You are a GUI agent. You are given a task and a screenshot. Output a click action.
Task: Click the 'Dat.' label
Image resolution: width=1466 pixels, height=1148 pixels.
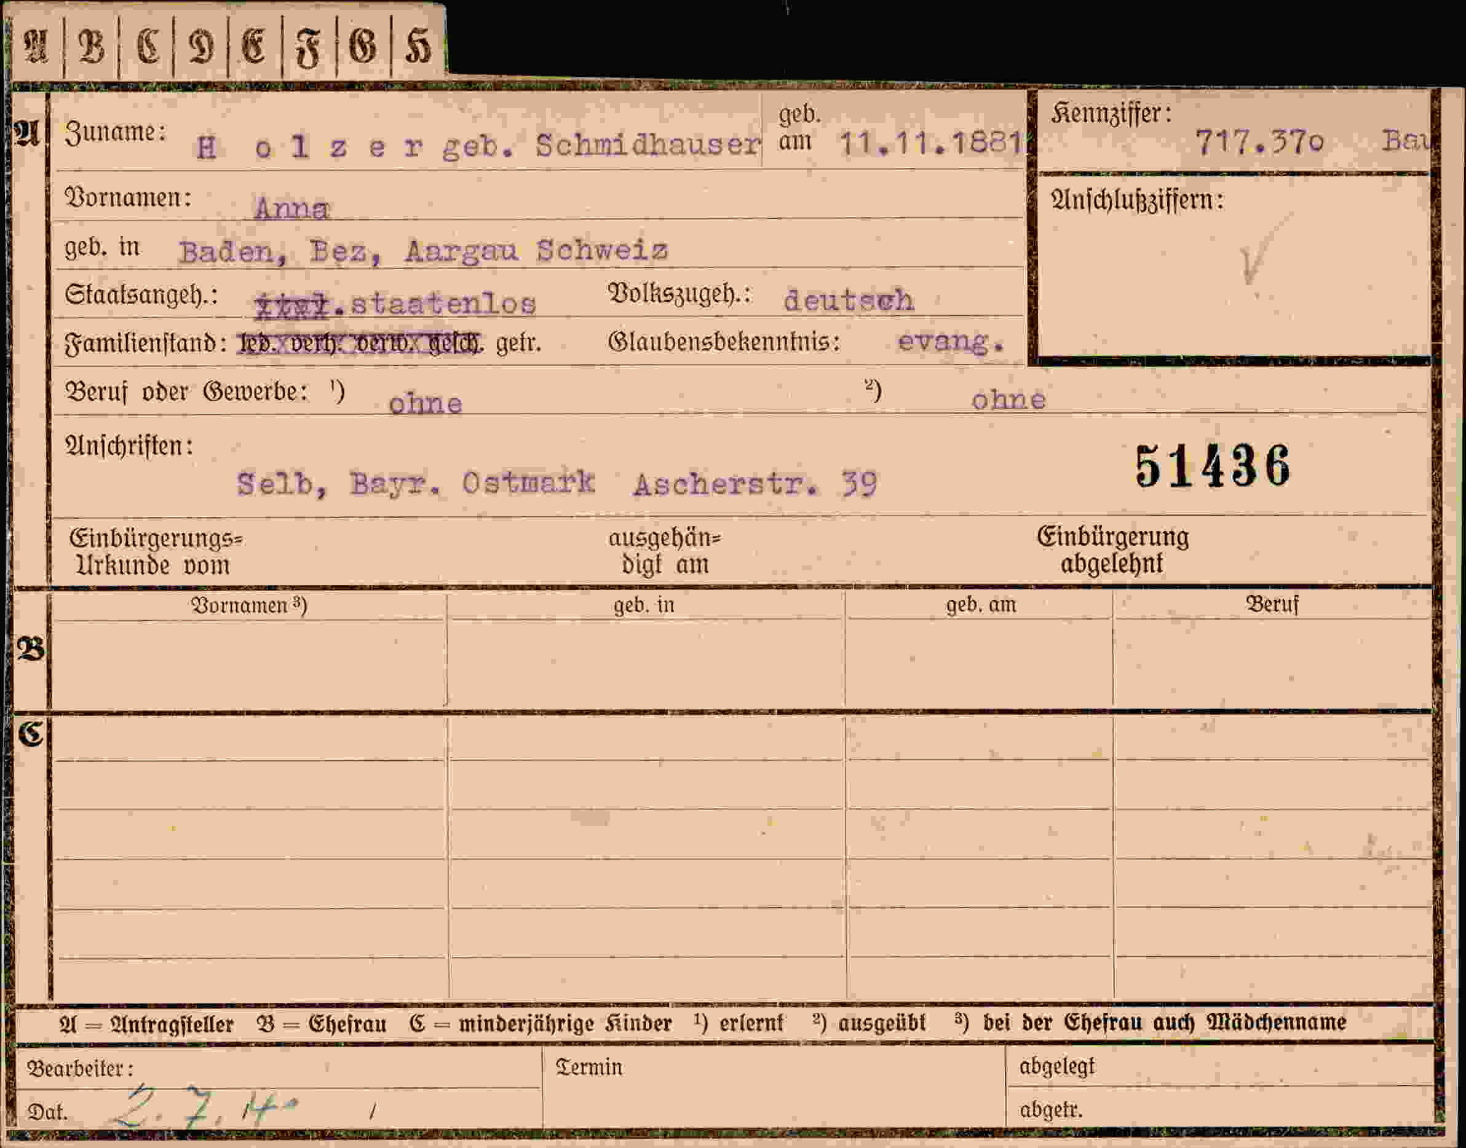(x=48, y=1113)
